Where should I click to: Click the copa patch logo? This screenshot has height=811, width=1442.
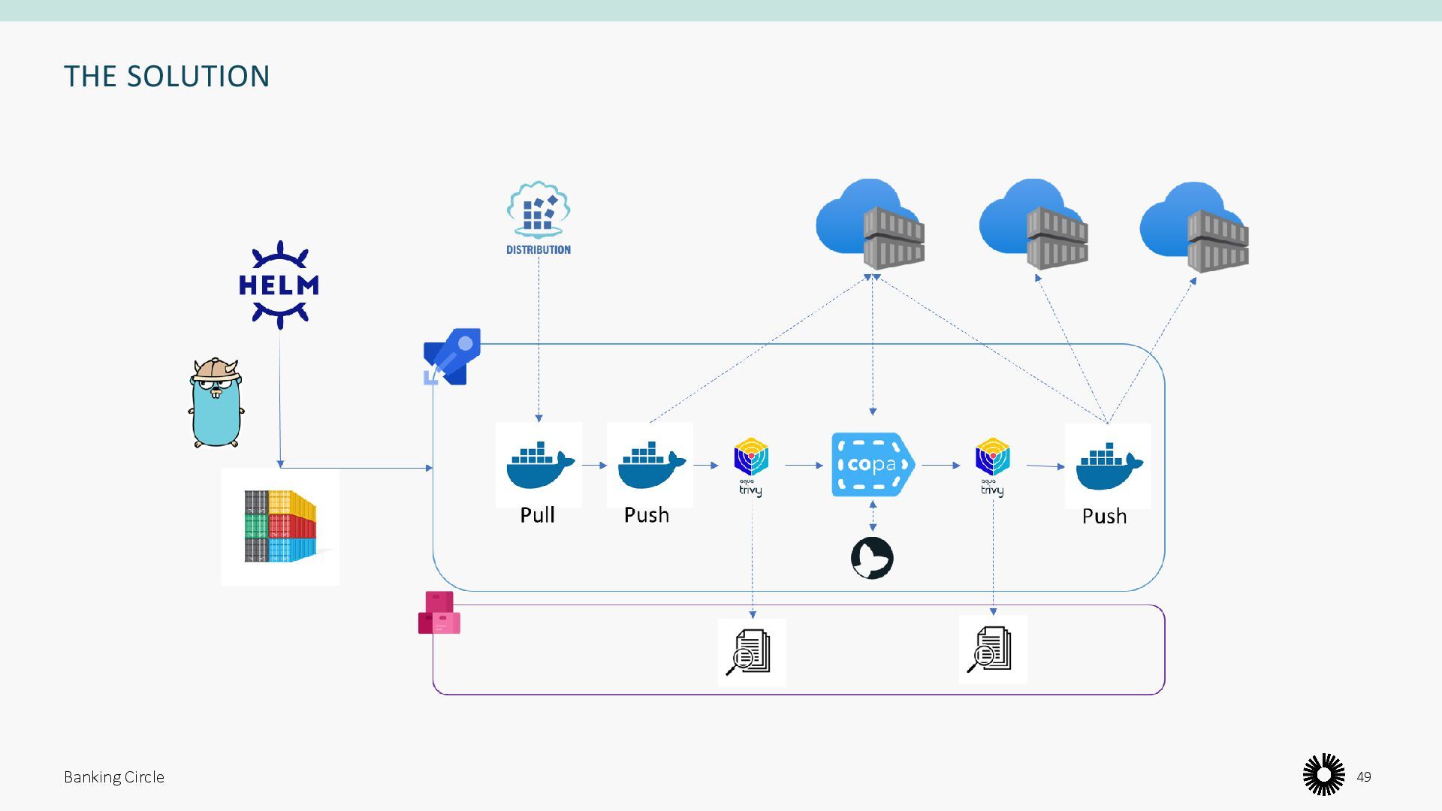coord(872,465)
